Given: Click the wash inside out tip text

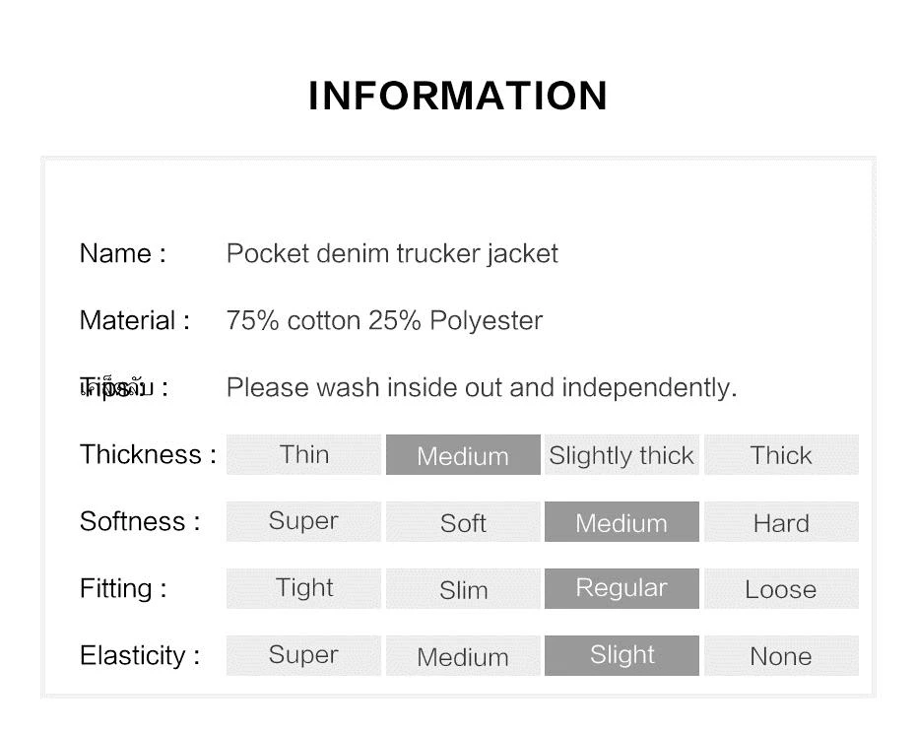Looking at the screenshot, I should (x=482, y=388).
